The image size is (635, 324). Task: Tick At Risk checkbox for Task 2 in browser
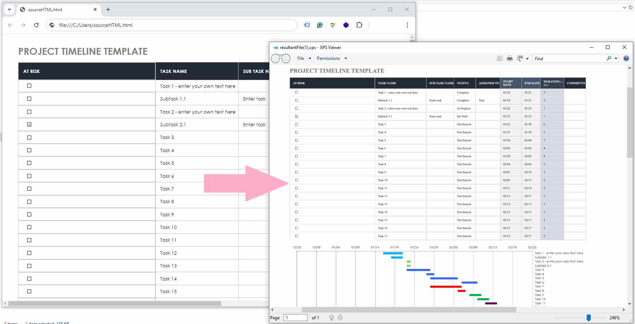(x=29, y=112)
